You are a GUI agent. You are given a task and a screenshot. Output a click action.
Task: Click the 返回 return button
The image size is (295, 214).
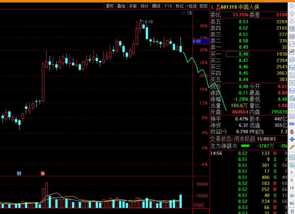pyautogui.click(x=203, y=6)
